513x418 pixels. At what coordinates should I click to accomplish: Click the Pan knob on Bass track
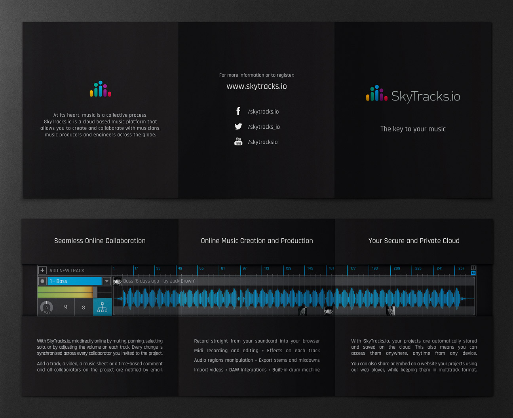(47, 307)
